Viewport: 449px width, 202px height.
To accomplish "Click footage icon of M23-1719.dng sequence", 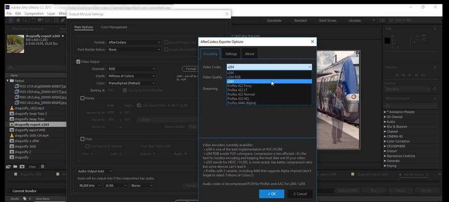I will [17, 86].
